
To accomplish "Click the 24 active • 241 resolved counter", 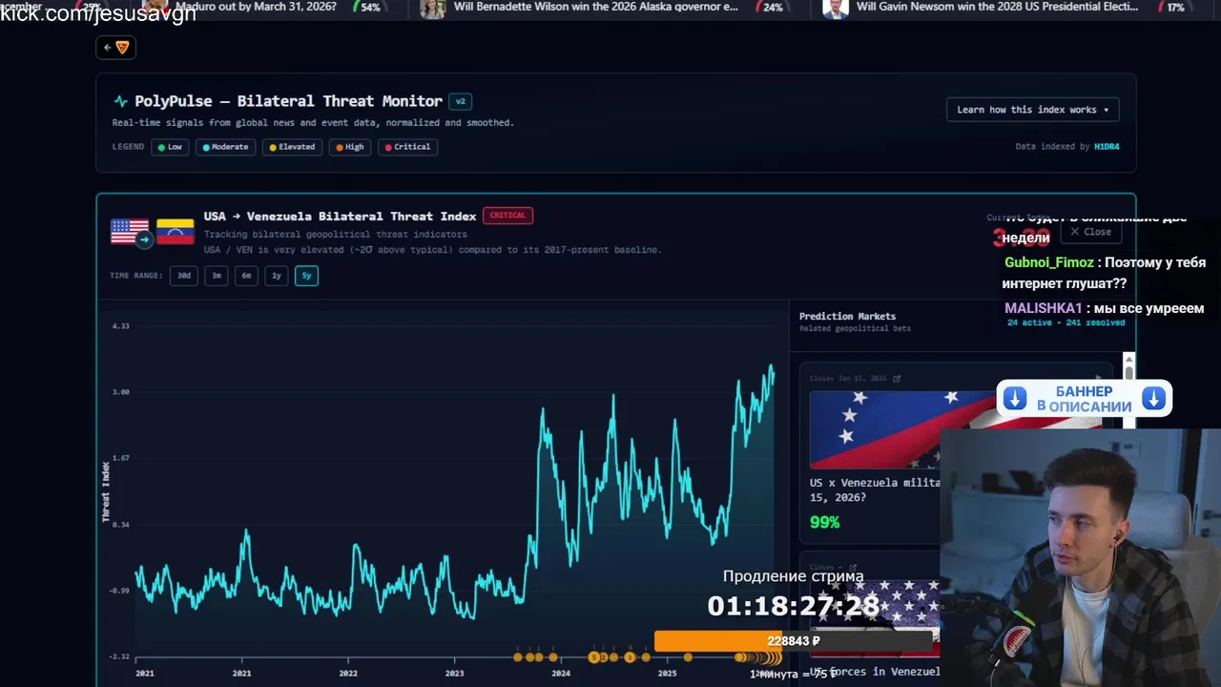I will (1066, 323).
